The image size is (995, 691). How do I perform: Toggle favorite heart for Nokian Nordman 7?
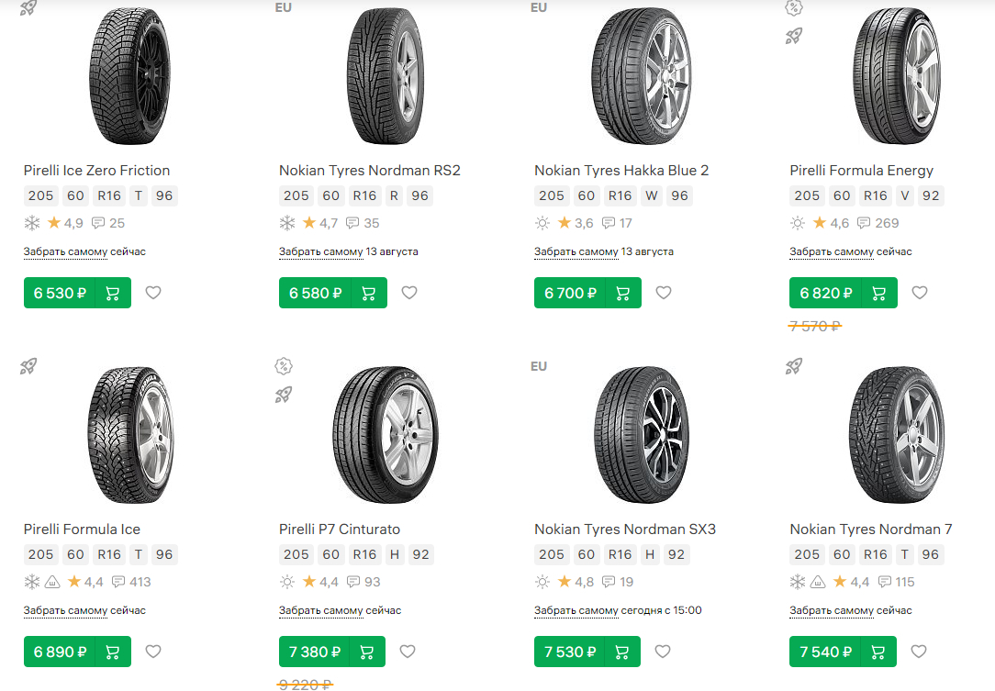[919, 652]
